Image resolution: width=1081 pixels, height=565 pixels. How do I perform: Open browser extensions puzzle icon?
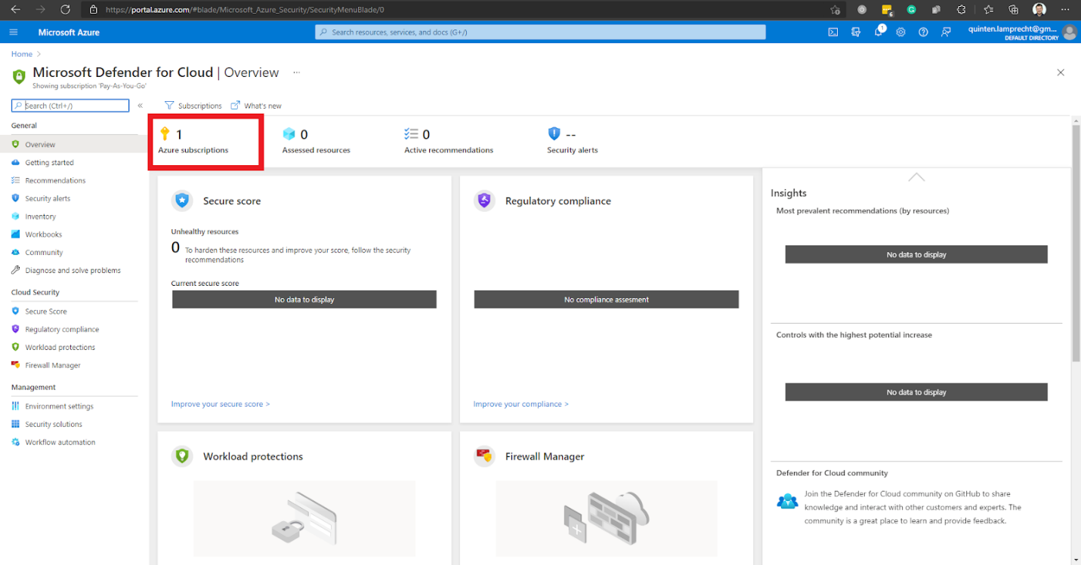[961, 10]
